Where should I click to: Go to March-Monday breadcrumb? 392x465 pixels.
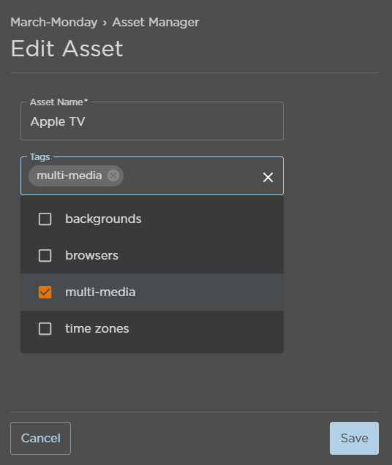point(54,22)
